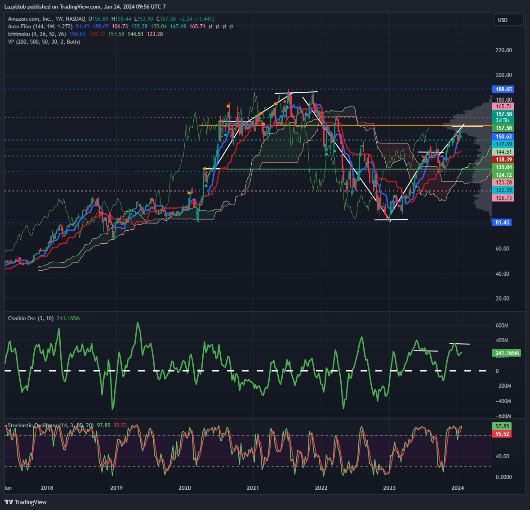Click the cyan 122.39 price axis label
This screenshot has height=510, width=530.
[x=503, y=190]
